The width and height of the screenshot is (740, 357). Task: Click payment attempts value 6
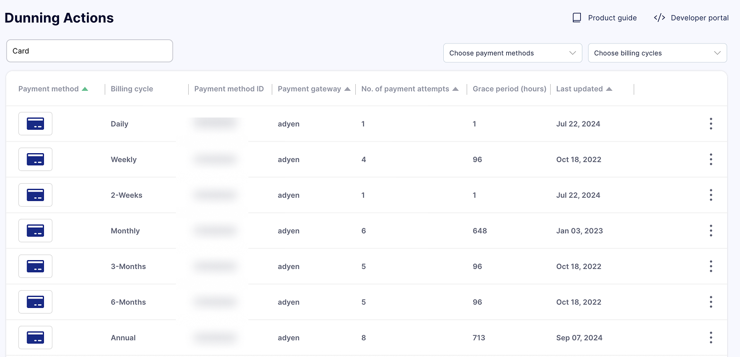[364, 231]
